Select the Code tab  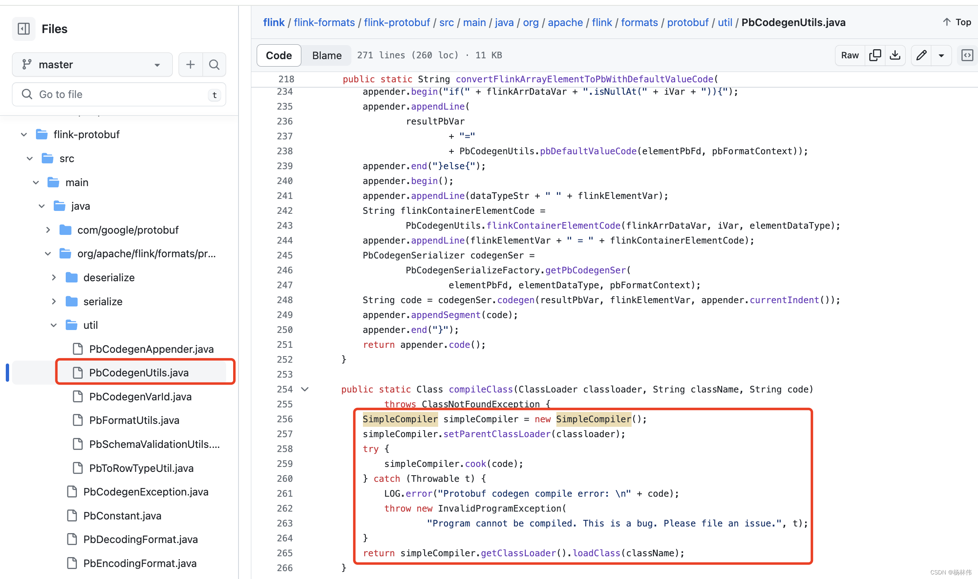point(279,55)
